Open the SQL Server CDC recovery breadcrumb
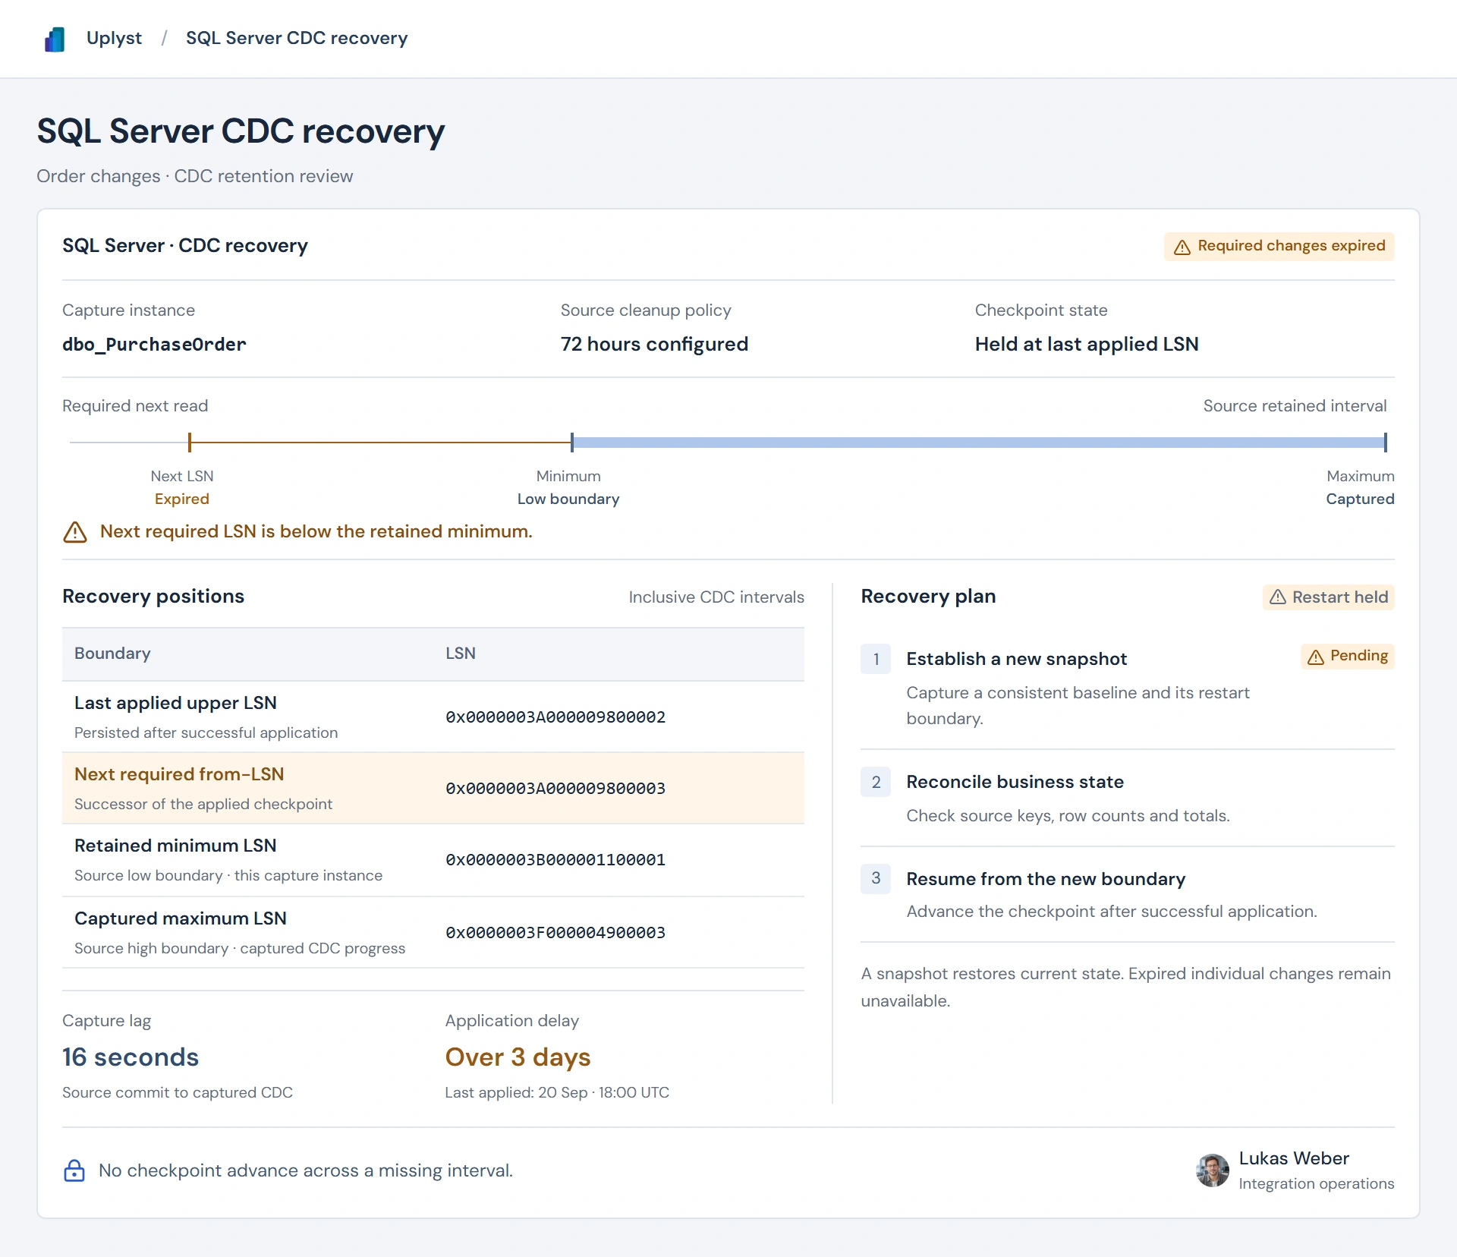This screenshot has width=1457, height=1257. 297,38
